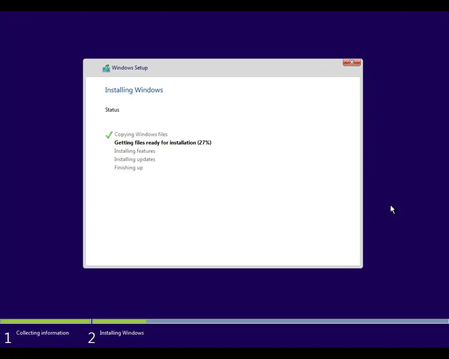The image size is (449, 359).
Task: Click the Installing Windows progress bar at bottom
Action: point(270,321)
